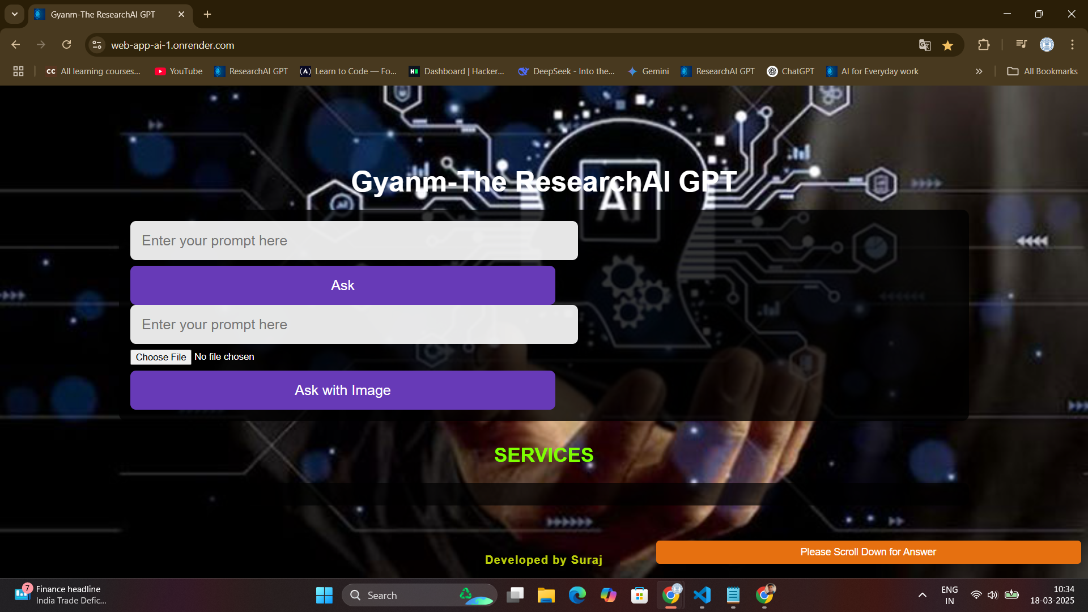The width and height of the screenshot is (1088, 612).
Task: Click the site information icon in address bar
Action: [x=97, y=45]
